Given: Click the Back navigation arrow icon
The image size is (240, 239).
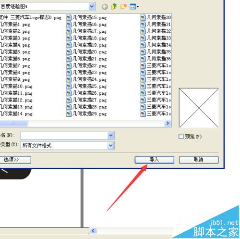Looking at the screenshot, I should [x=105, y=7].
